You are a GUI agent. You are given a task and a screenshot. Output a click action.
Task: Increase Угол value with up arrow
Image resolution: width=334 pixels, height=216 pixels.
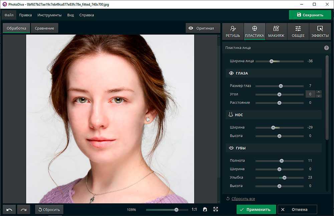coord(319,92)
